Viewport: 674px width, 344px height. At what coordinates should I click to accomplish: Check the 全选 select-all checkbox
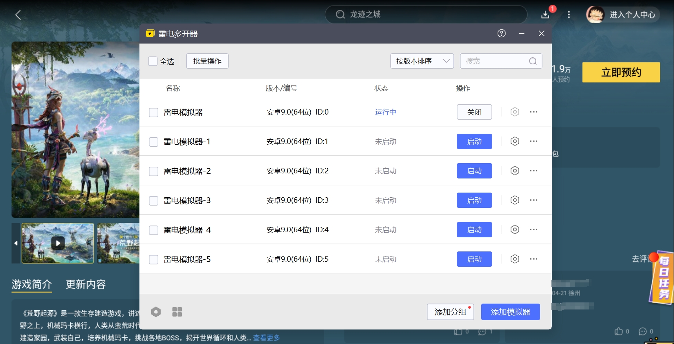click(153, 61)
